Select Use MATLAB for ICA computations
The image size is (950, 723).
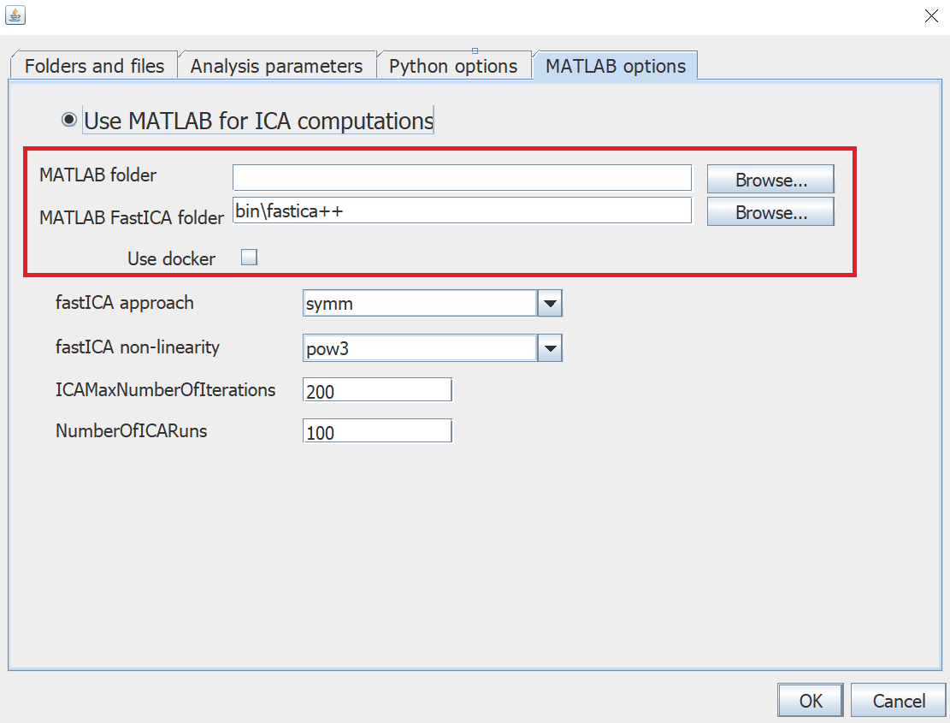click(x=69, y=119)
